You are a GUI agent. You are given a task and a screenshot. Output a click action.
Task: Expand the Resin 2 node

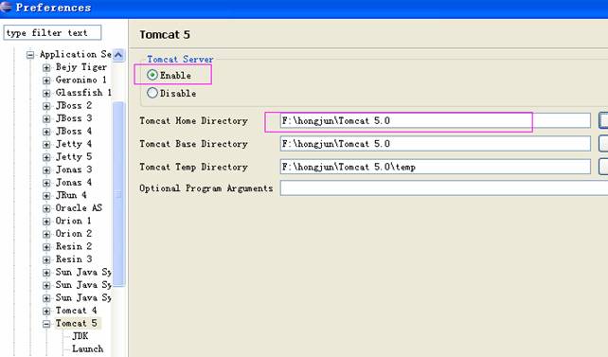(x=46, y=246)
